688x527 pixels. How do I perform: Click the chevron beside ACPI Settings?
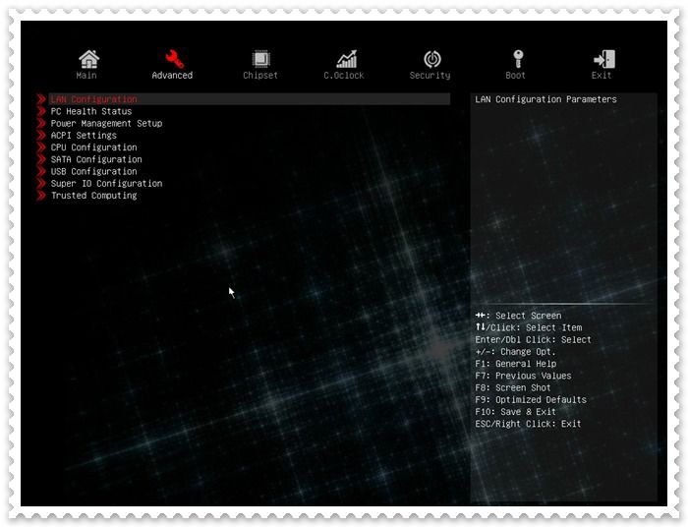[x=41, y=136]
